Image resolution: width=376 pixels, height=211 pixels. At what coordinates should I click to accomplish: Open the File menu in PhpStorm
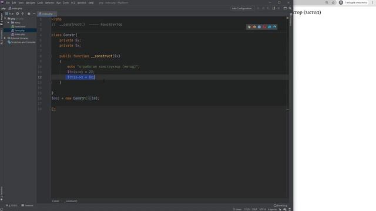8,2
